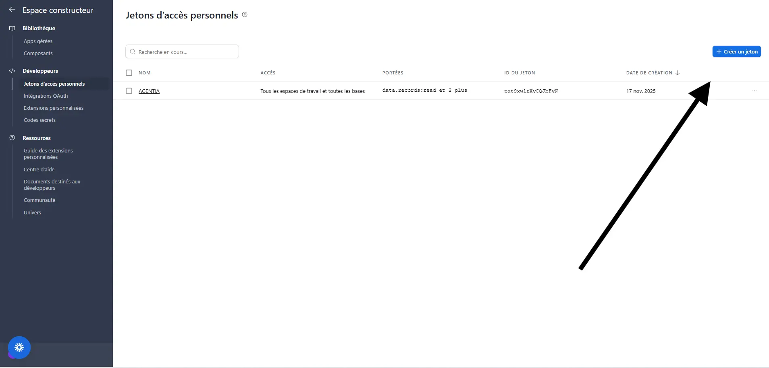Sort by creation date using the down arrow
The height and width of the screenshot is (368, 769).
pyautogui.click(x=678, y=73)
